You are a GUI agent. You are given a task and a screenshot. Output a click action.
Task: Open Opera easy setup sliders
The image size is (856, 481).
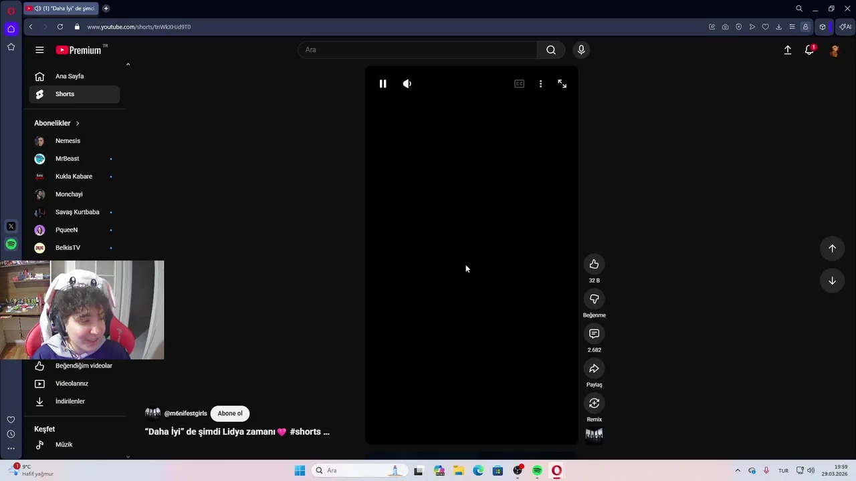(792, 27)
